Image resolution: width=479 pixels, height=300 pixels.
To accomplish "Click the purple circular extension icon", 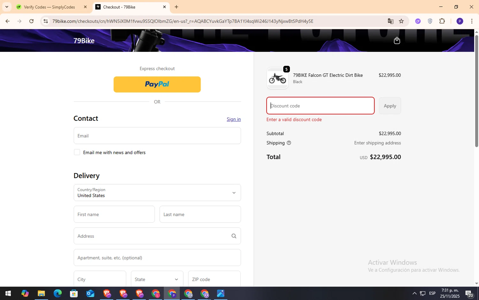I will 418,21.
